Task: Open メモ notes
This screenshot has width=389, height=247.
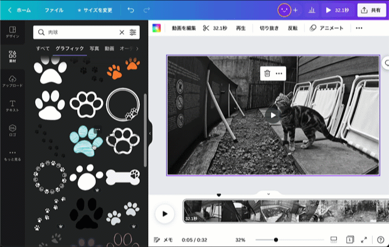Action: [x=163, y=240]
